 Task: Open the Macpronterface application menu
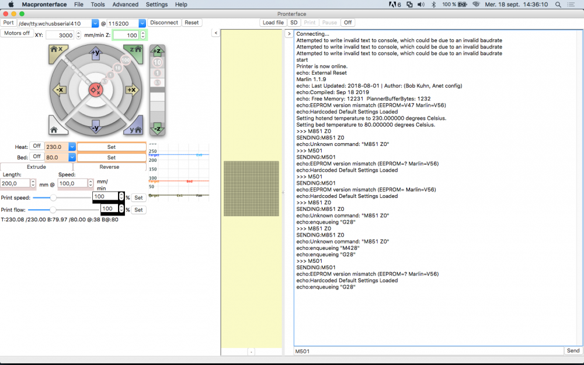coord(44,5)
